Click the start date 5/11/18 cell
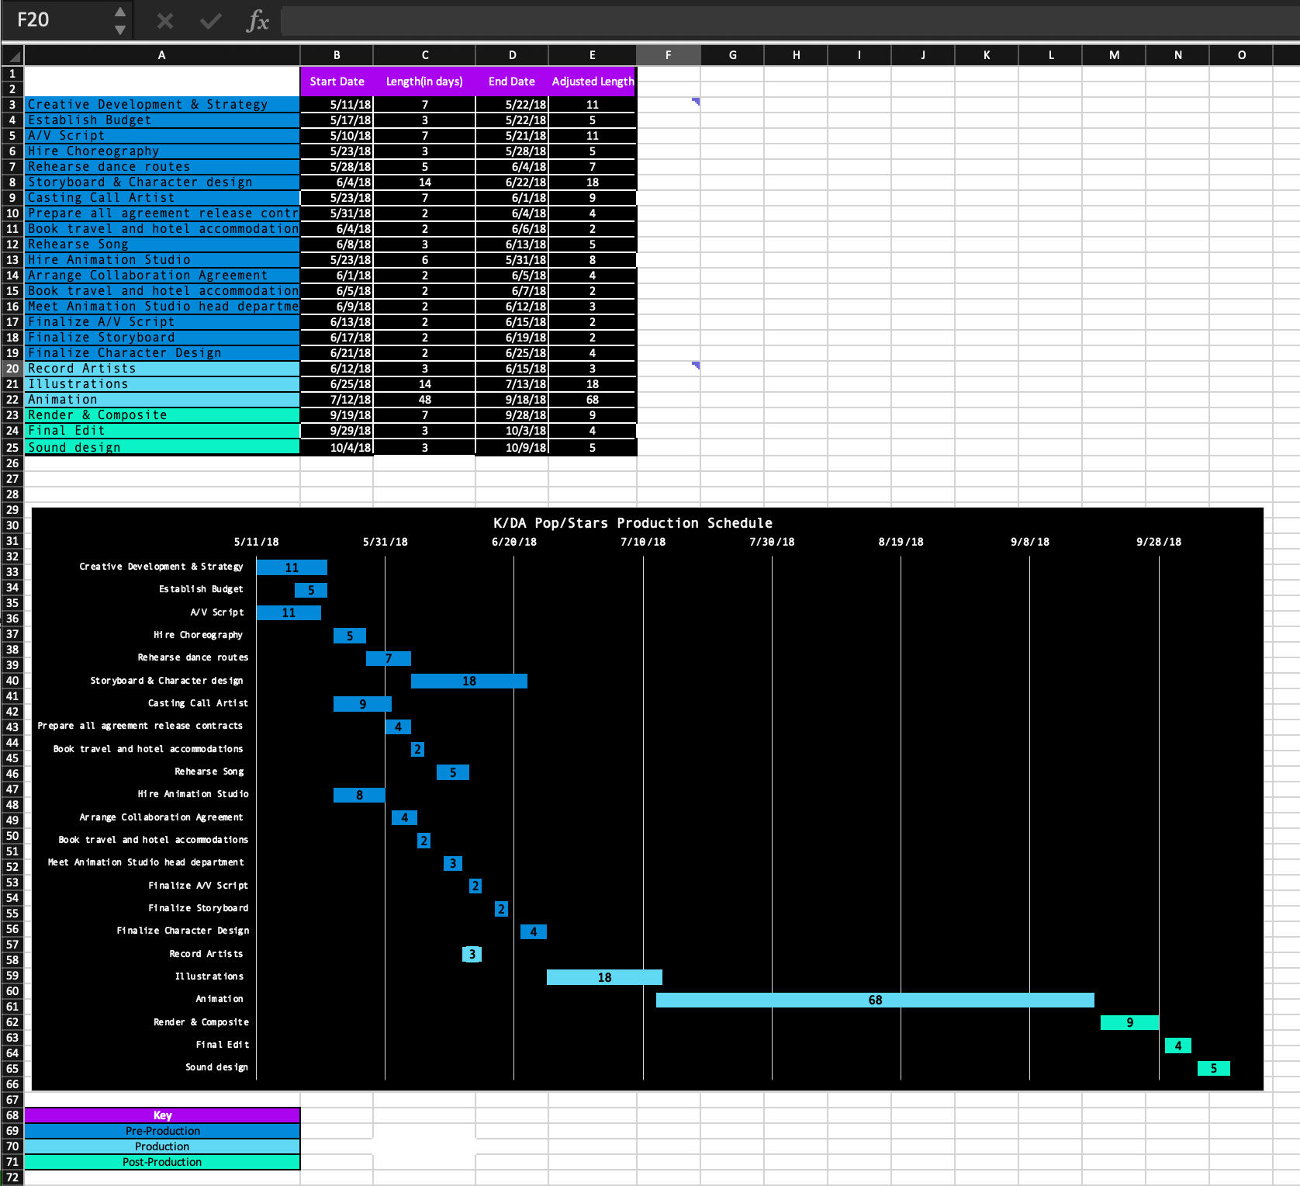 [337, 105]
